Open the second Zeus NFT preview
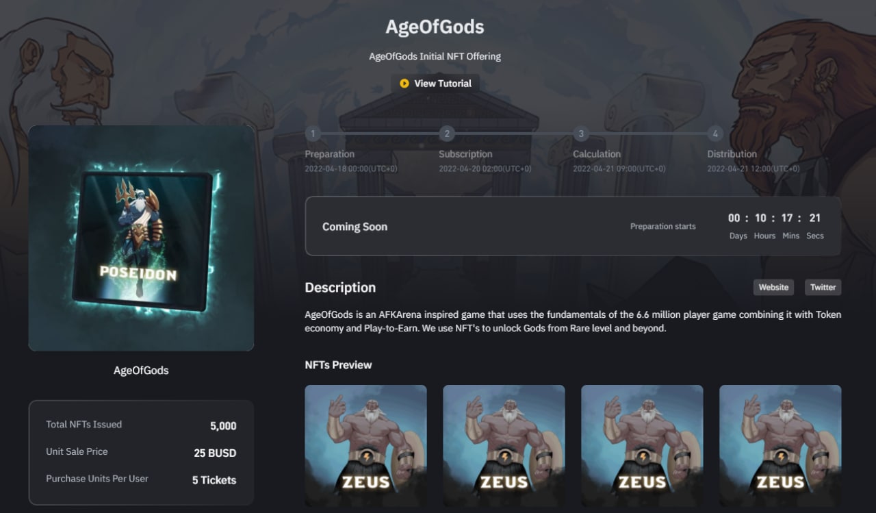 [x=504, y=446]
